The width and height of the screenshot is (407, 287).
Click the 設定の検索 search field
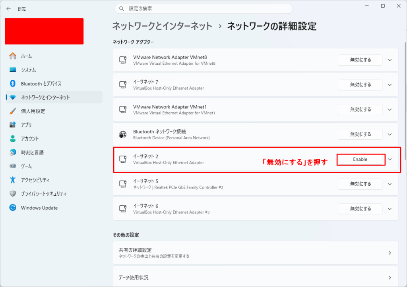tap(207, 8)
